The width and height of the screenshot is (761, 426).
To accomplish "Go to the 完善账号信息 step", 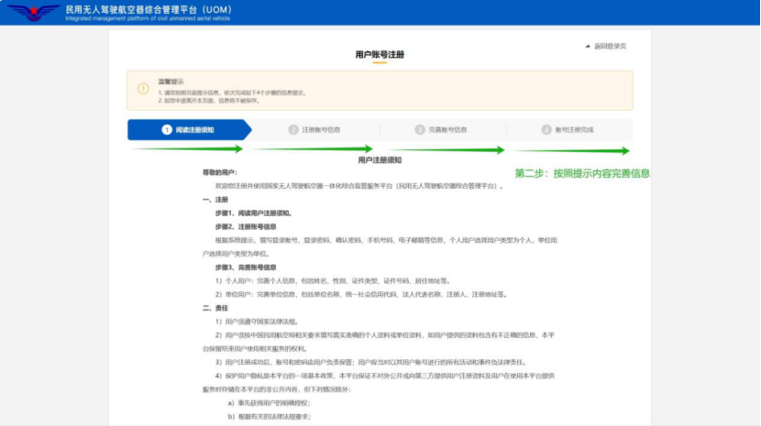I will 447,130.
